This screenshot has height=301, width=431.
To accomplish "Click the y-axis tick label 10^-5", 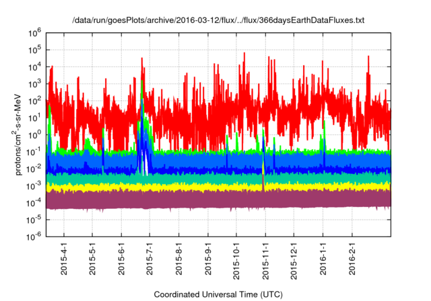I will click(34, 220).
